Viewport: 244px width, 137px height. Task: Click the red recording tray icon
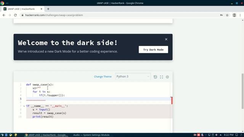[199, 135]
